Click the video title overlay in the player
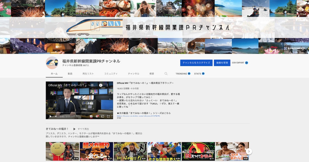The image size is (309, 162). coord(72,85)
